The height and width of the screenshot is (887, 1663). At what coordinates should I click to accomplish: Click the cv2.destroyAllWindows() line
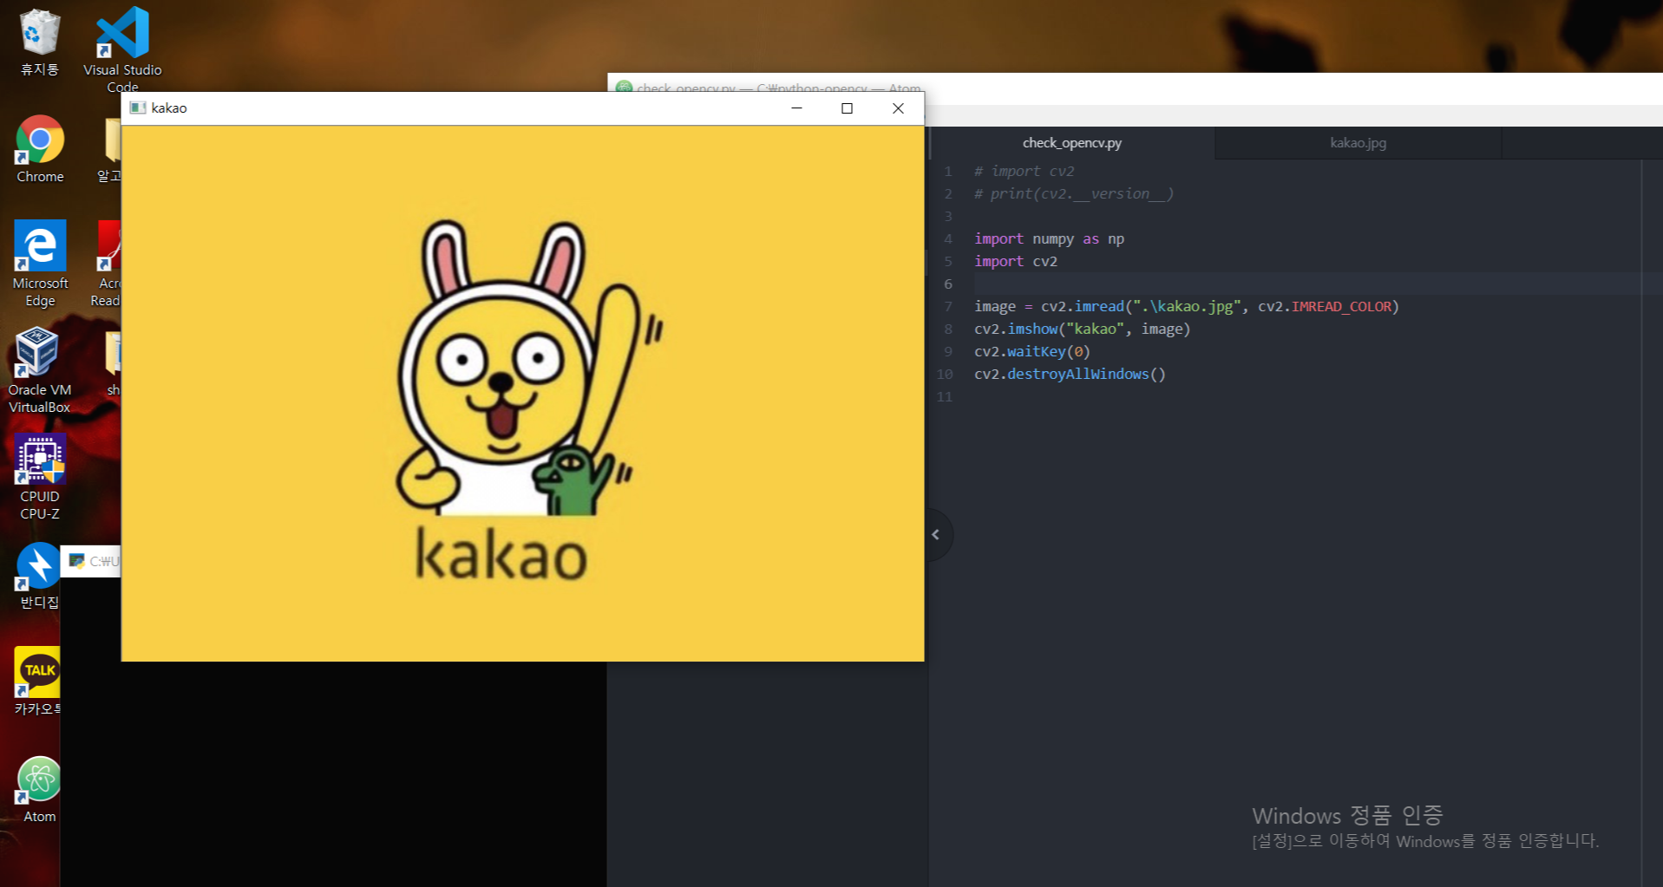[1070, 374]
